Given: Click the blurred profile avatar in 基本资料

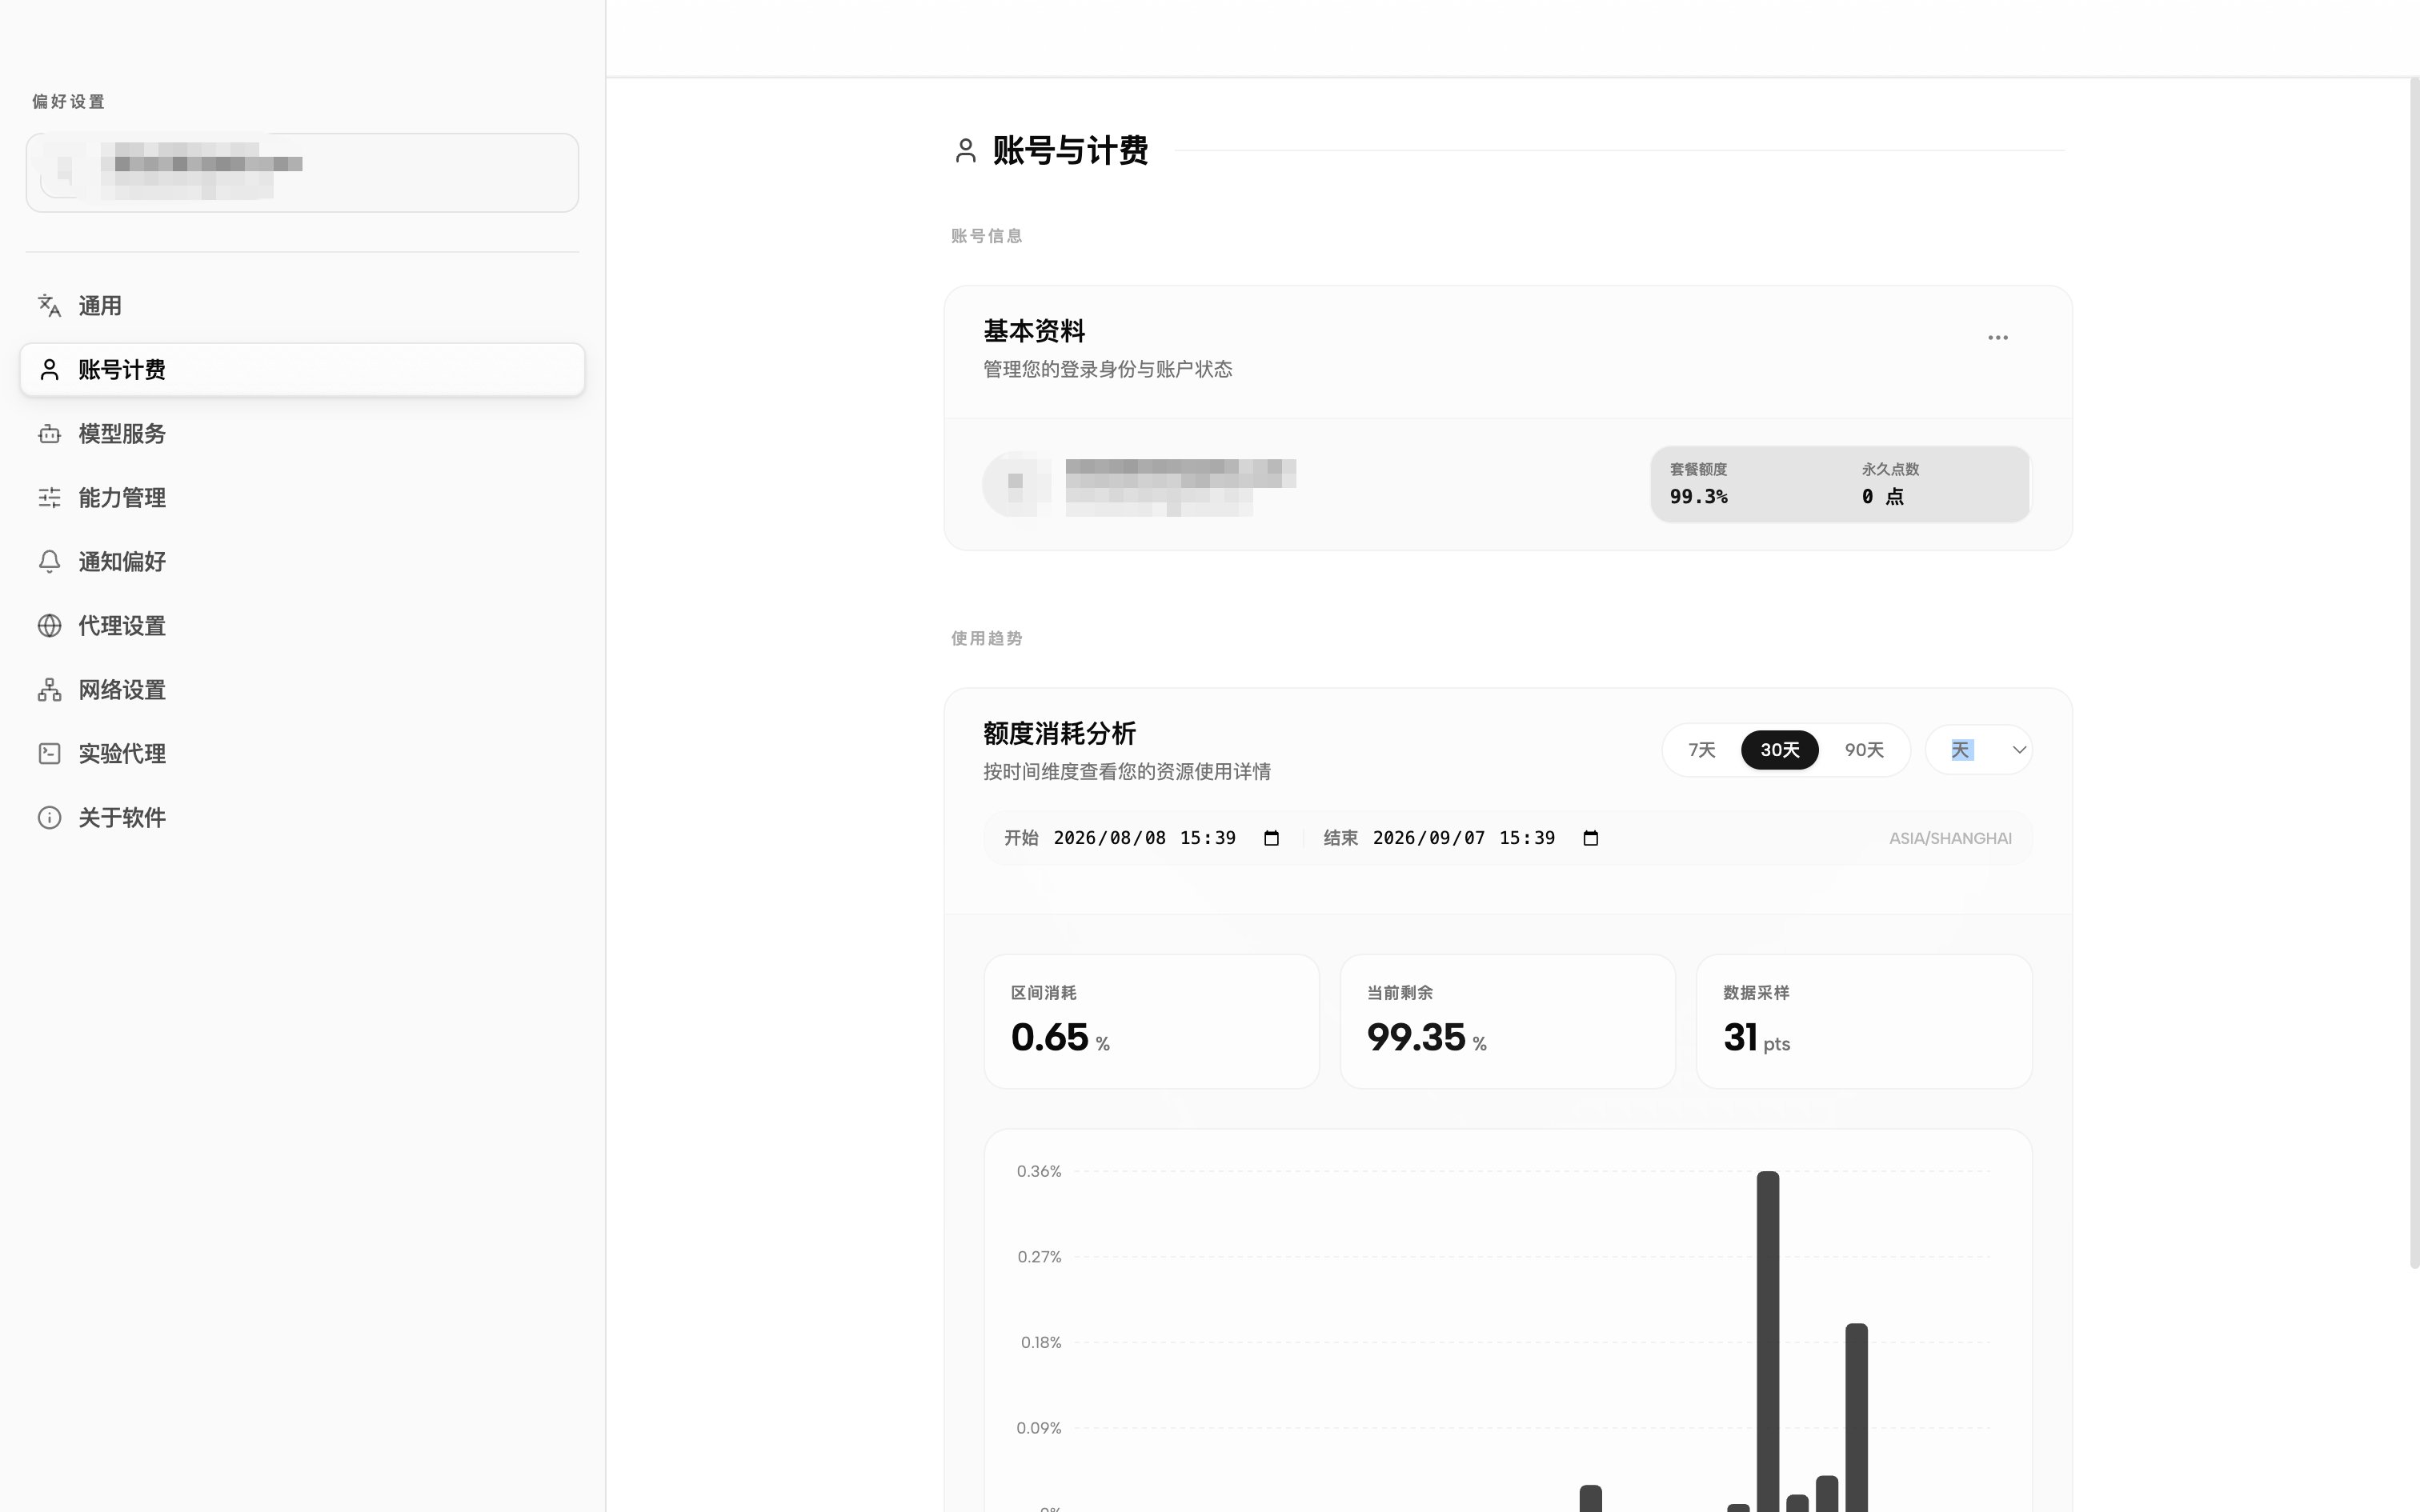Looking at the screenshot, I should (x=1016, y=484).
